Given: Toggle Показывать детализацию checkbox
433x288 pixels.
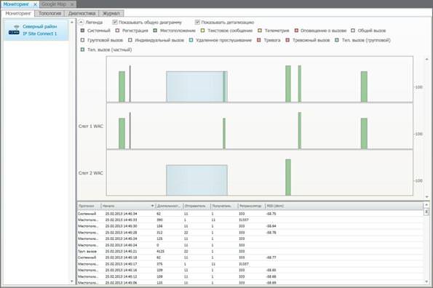Looking at the screenshot, I should [x=197, y=22].
